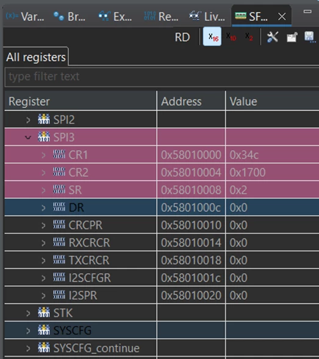
Task: Switch to the Variables tab
Action: [25, 16]
